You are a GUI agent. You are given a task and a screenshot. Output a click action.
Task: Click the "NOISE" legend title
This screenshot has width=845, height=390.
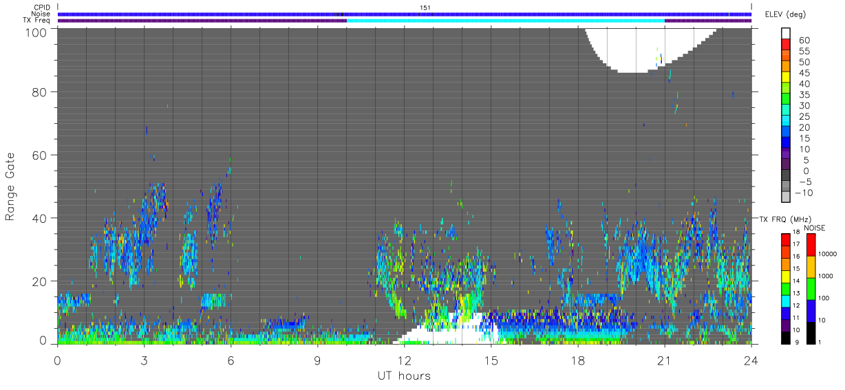click(x=815, y=228)
